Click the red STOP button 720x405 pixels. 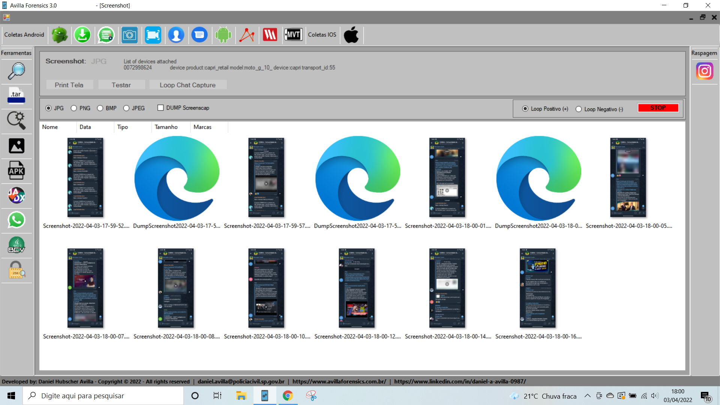click(658, 108)
